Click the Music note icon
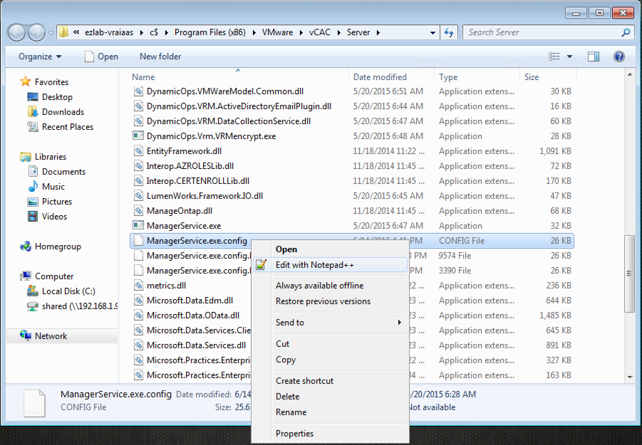642x445 pixels. tap(33, 186)
